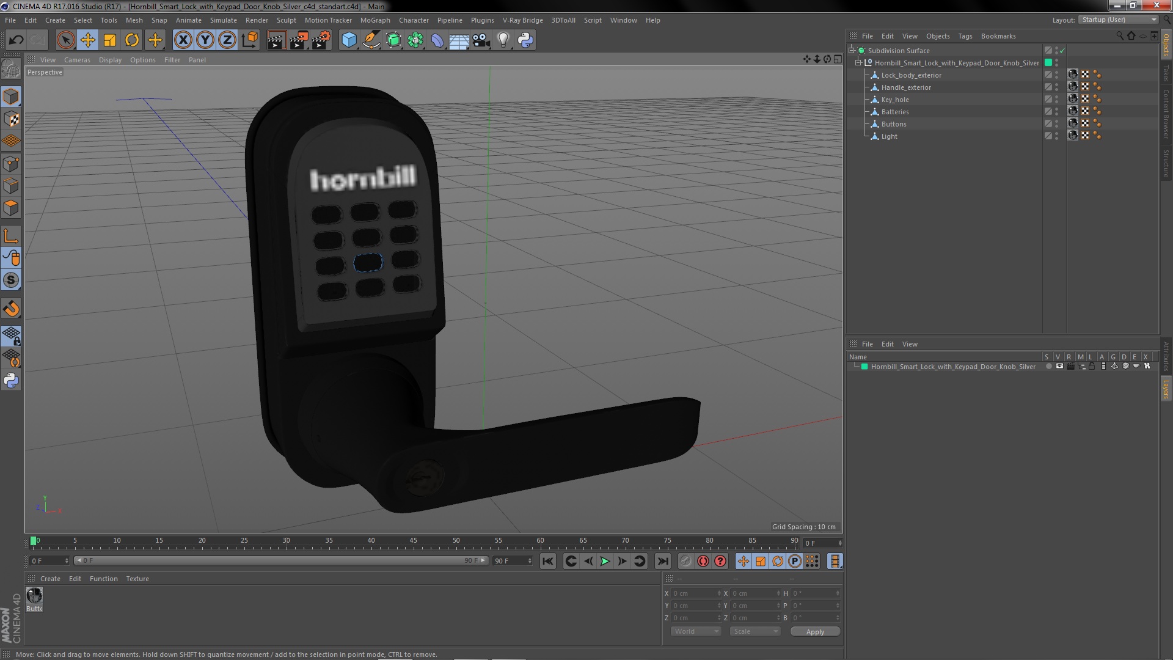Switch to Model mode in left sidebar
1173x660 pixels.
[11, 97]
